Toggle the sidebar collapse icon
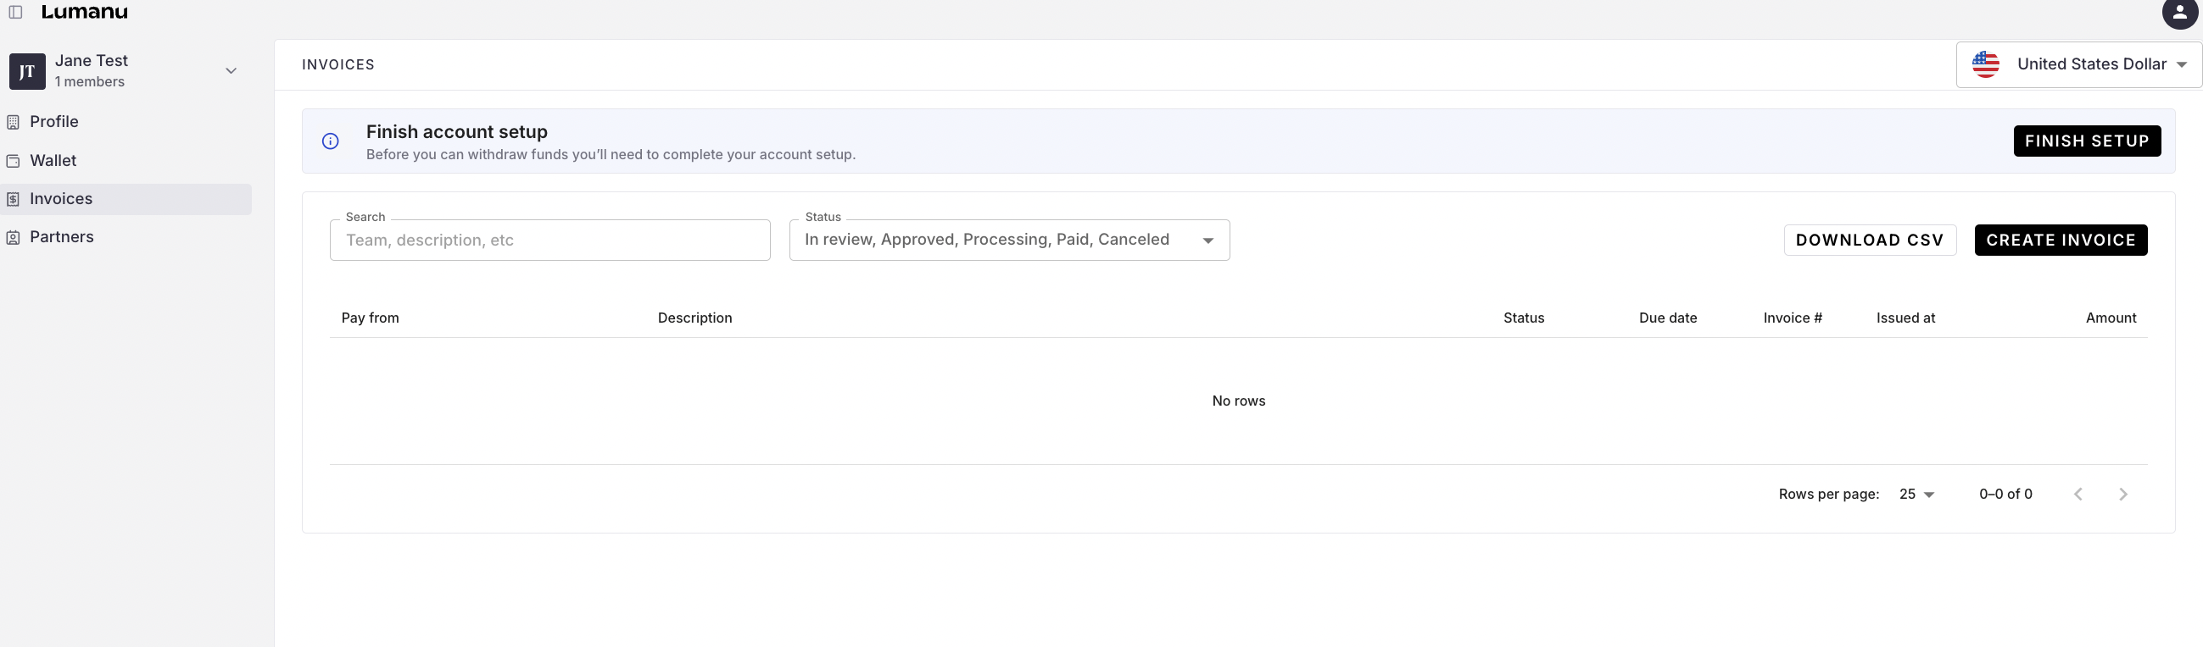Image resolution: width=2203 pixels, height=647 pixels. click(x=15, y=12)
